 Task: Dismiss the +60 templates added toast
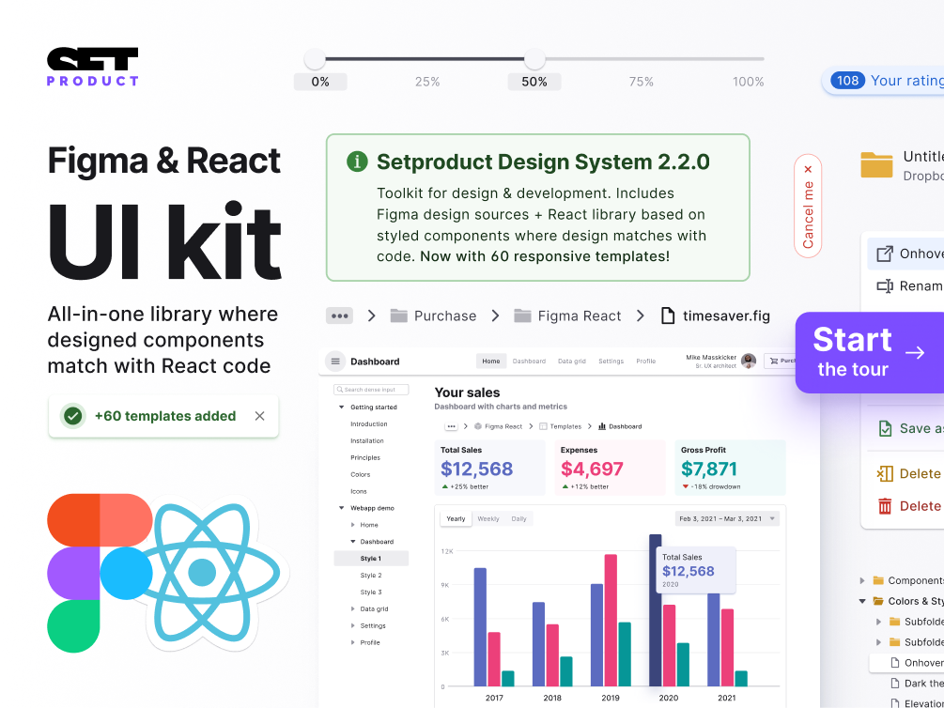pyautogui.click(x=259, y=416)
